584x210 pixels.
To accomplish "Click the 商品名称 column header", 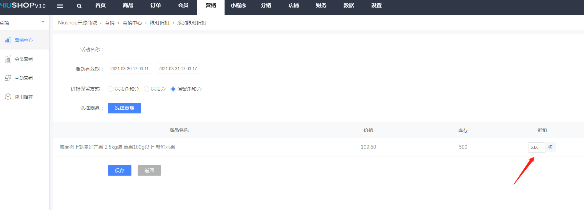I will pyautogui.click(x=179, y=130).
